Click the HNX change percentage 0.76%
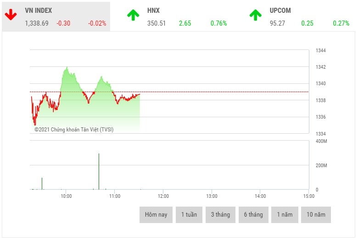 point(219,23)
